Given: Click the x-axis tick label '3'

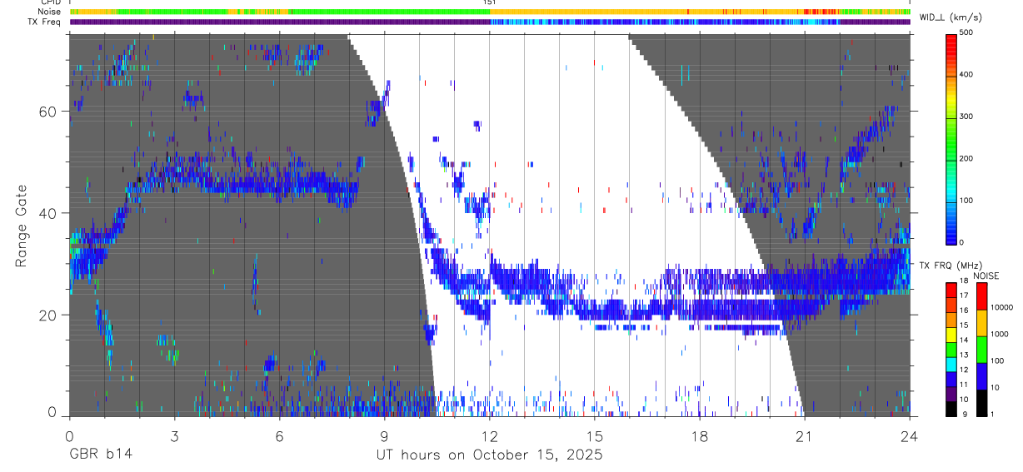Looking at the screenshot, I should coord(174,435).
